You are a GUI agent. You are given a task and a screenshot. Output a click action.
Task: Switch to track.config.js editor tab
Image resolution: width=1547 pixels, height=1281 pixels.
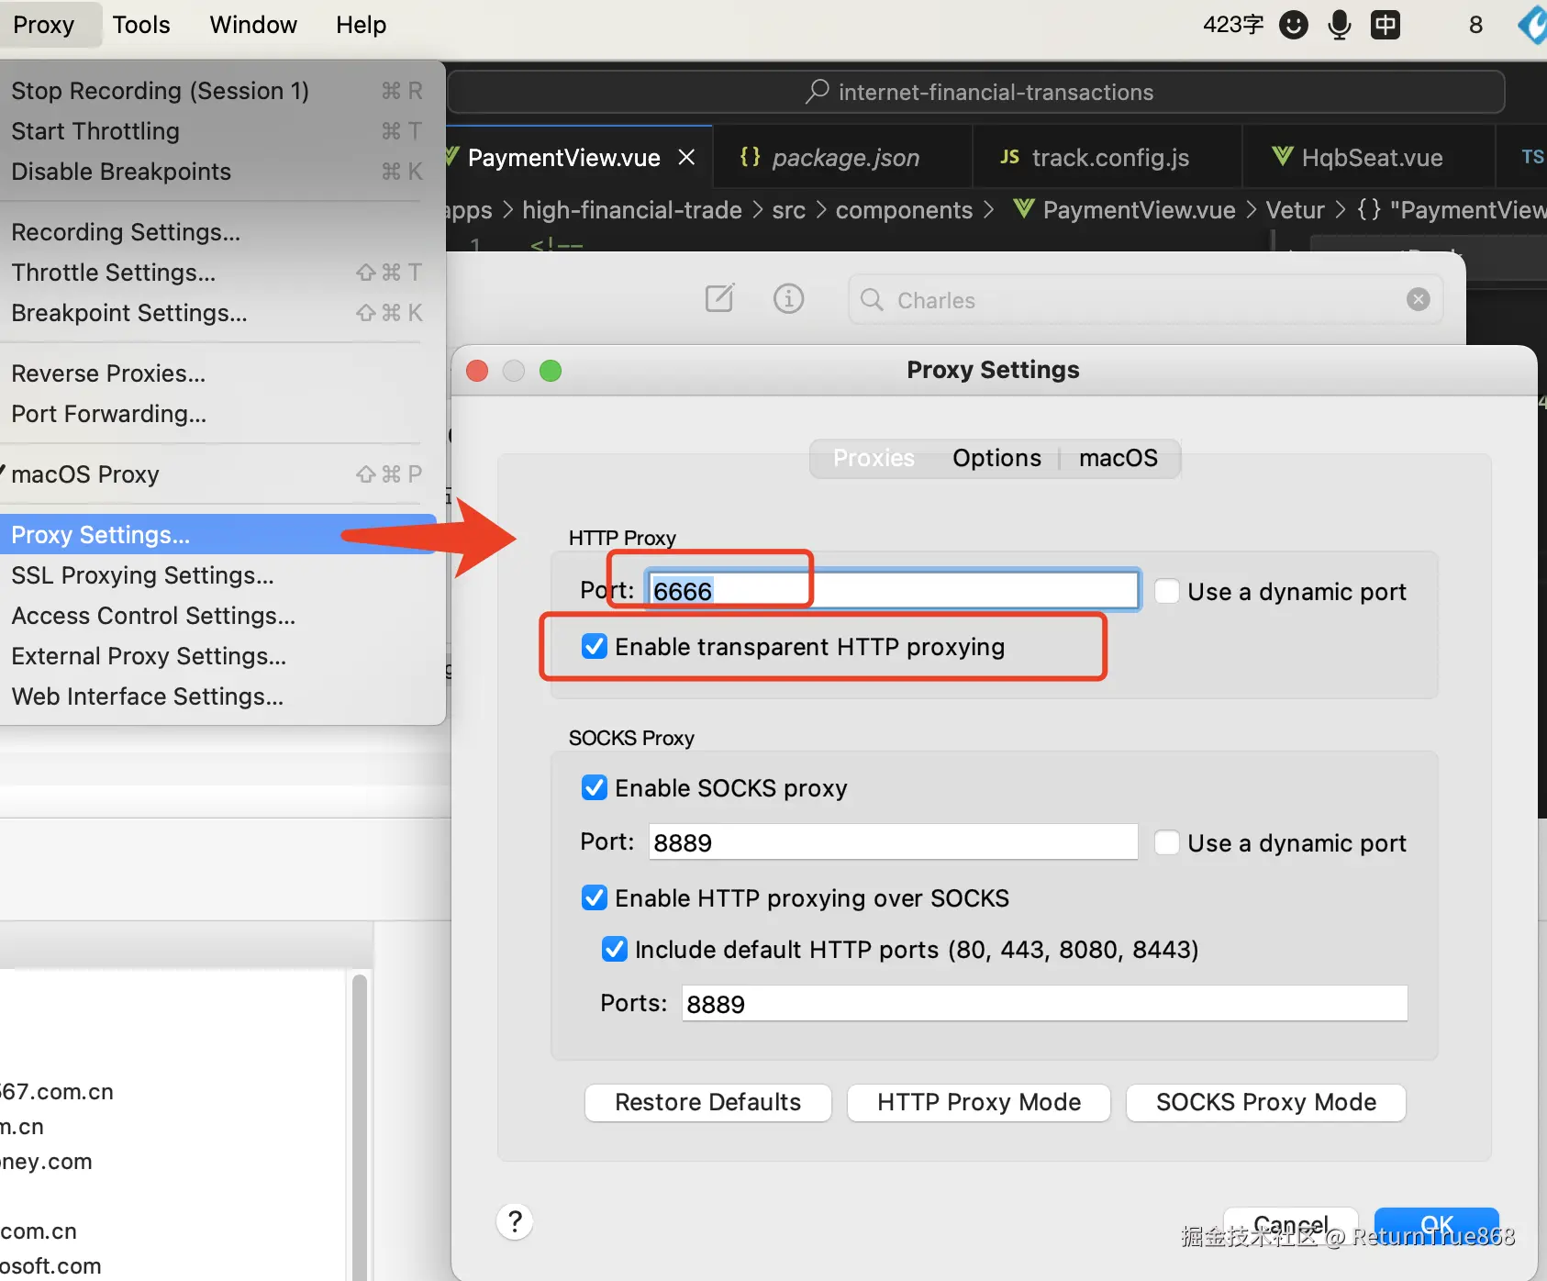(x=1107, y=158)
